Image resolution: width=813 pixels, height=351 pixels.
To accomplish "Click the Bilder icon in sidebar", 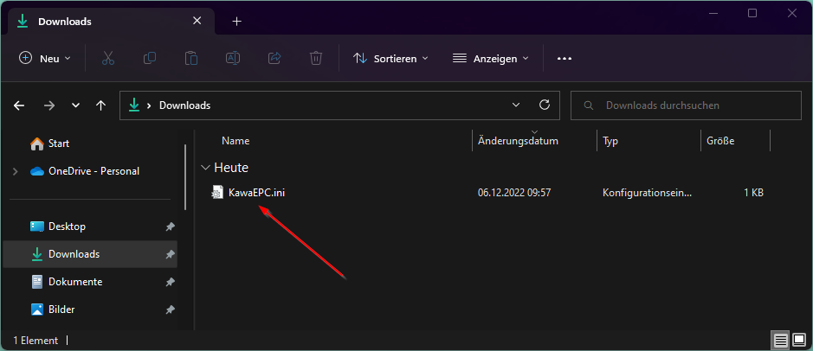I will 37,310.
